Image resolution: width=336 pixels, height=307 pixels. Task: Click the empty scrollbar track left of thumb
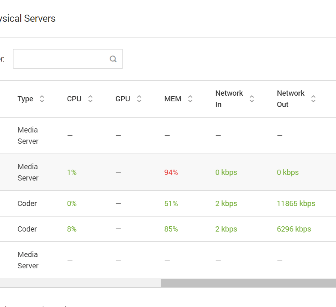[x=79, y=283]
